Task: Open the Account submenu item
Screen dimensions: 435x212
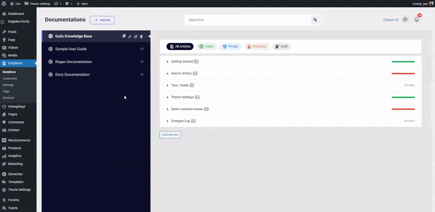Action: pyautogui.click(x=8, y=98)
